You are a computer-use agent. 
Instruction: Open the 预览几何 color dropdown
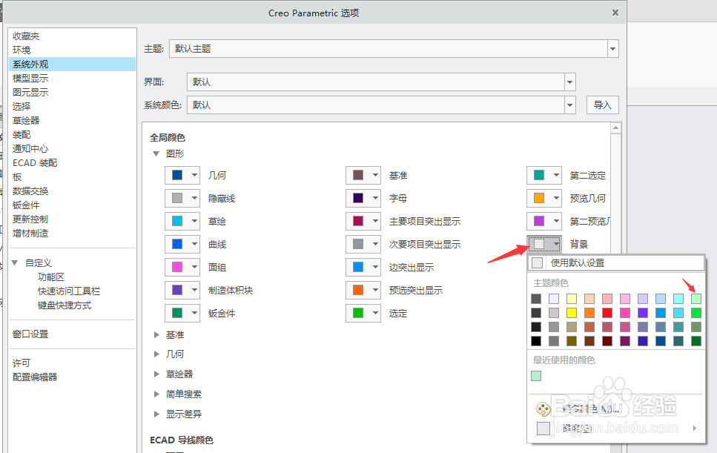click(x=544, y=198)
